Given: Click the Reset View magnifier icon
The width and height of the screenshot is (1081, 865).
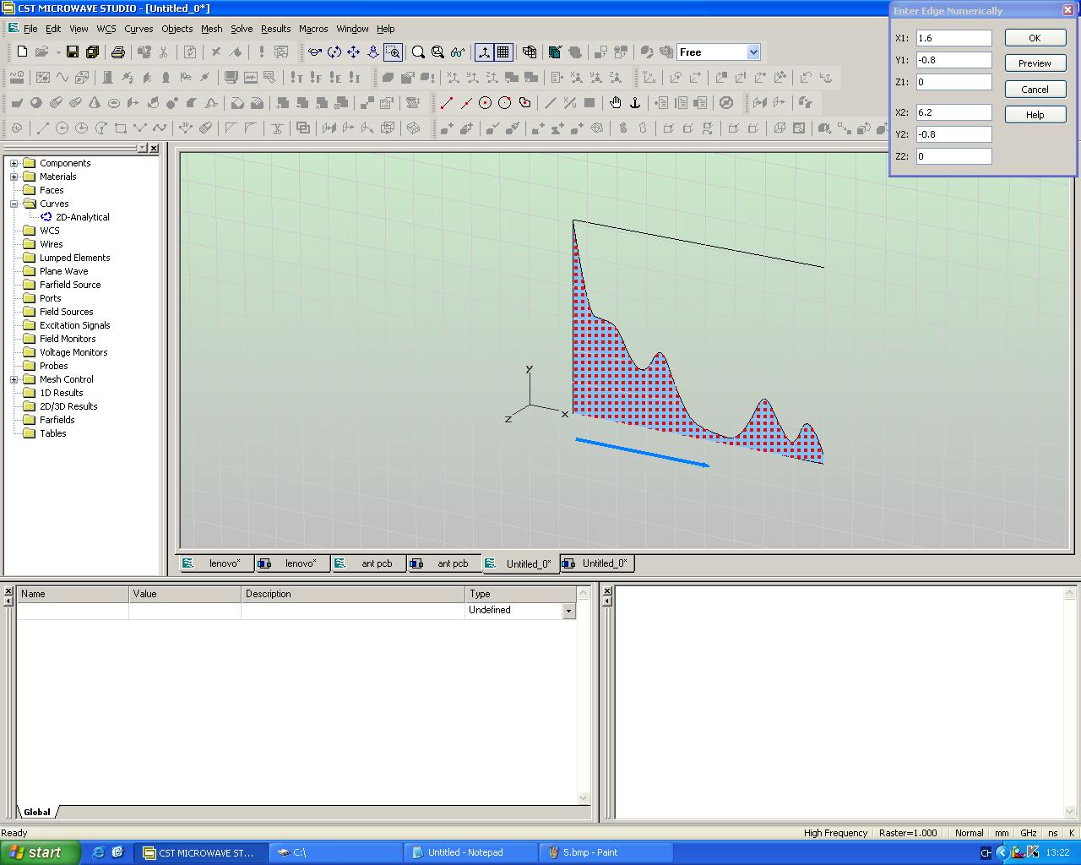Looking at the screenshot, I should pos(419,52).
